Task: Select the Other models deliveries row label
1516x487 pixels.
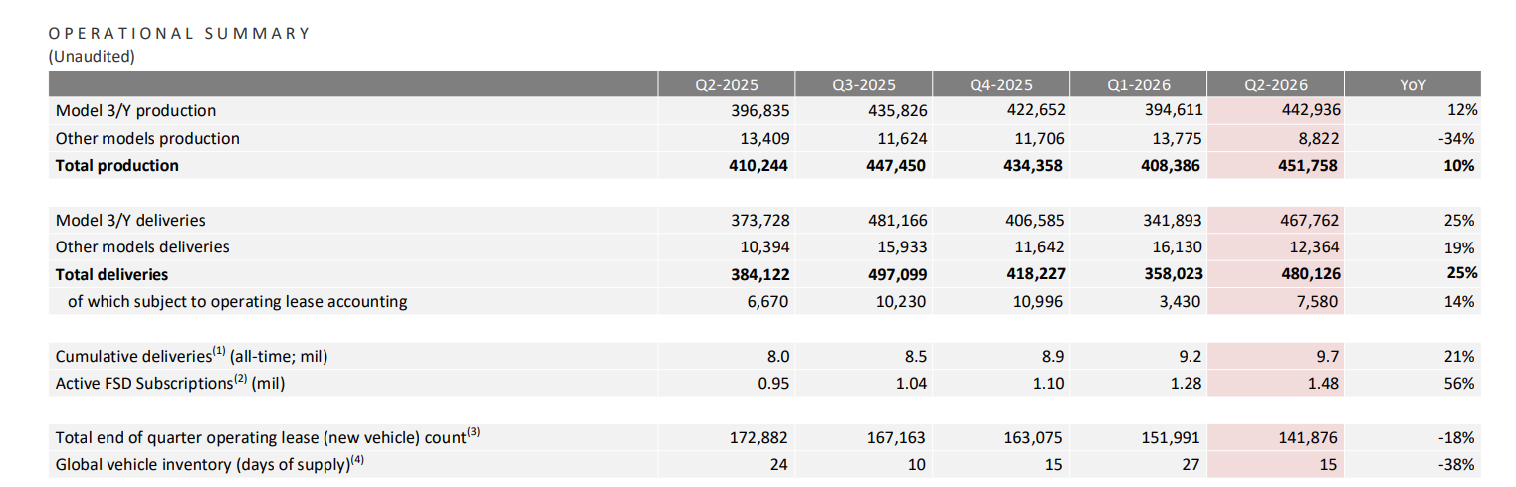Action: (142, 246)
